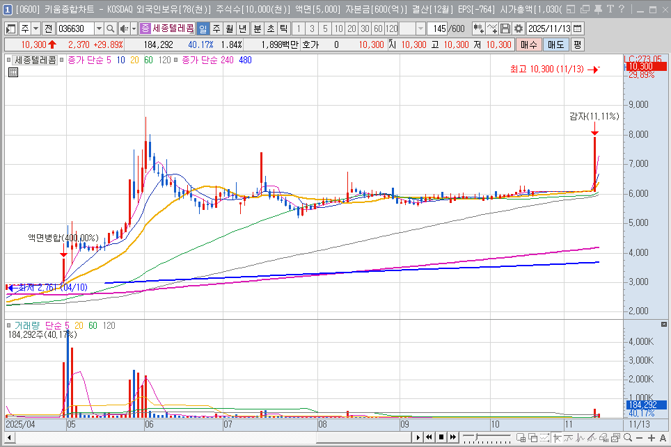Click the date field 2025/11/13
Image resolution: width=671 pixels, height=447 pixels.
click(549, 29)
